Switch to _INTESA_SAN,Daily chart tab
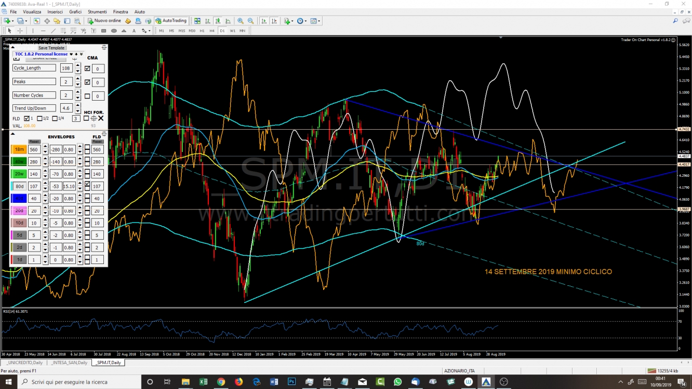 69,363
